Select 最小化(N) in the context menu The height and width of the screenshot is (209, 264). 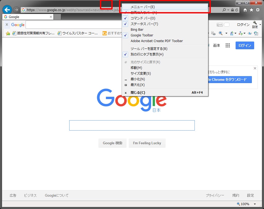165,79
